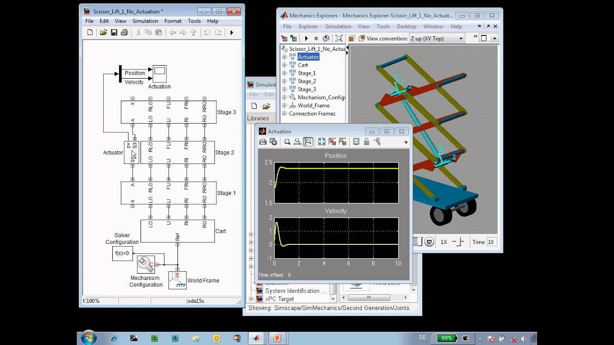614x345 pixels.
Task: Click ode15s solver status text
Action: (196, 301)
